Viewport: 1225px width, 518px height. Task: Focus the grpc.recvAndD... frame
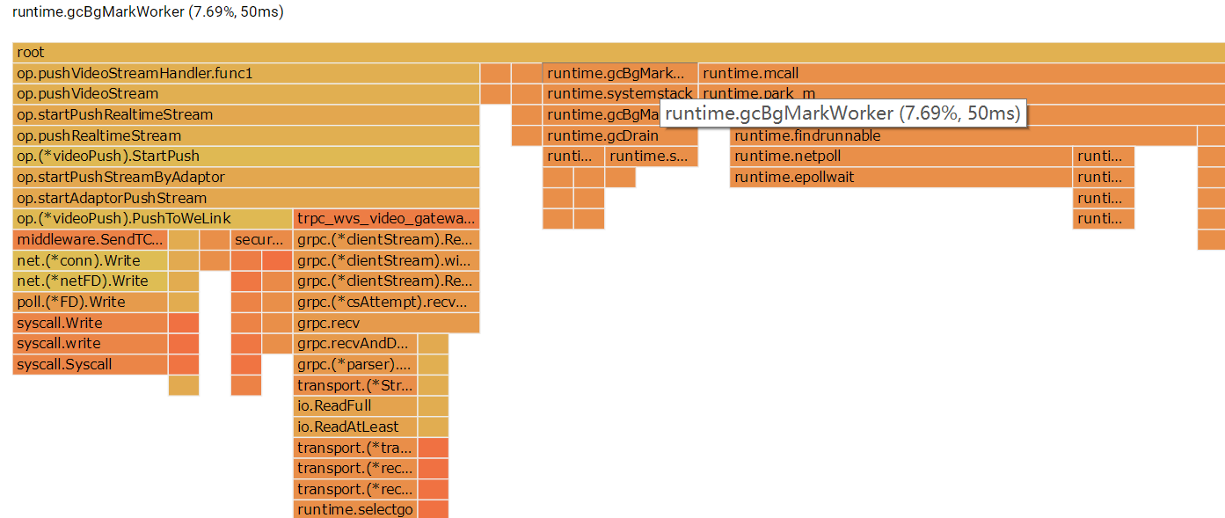tap(355, 344)
